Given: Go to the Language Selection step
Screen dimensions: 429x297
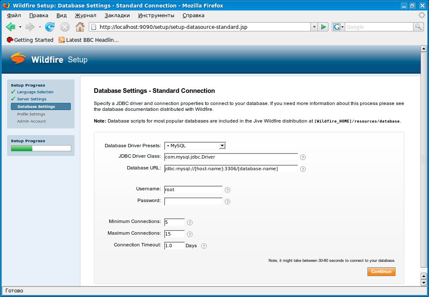Looking at the screenshot, I should point(35,92).
